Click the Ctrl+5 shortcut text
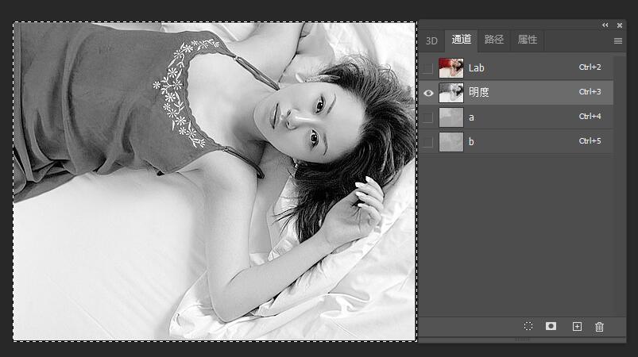638x357 pixels. point(590,141)
